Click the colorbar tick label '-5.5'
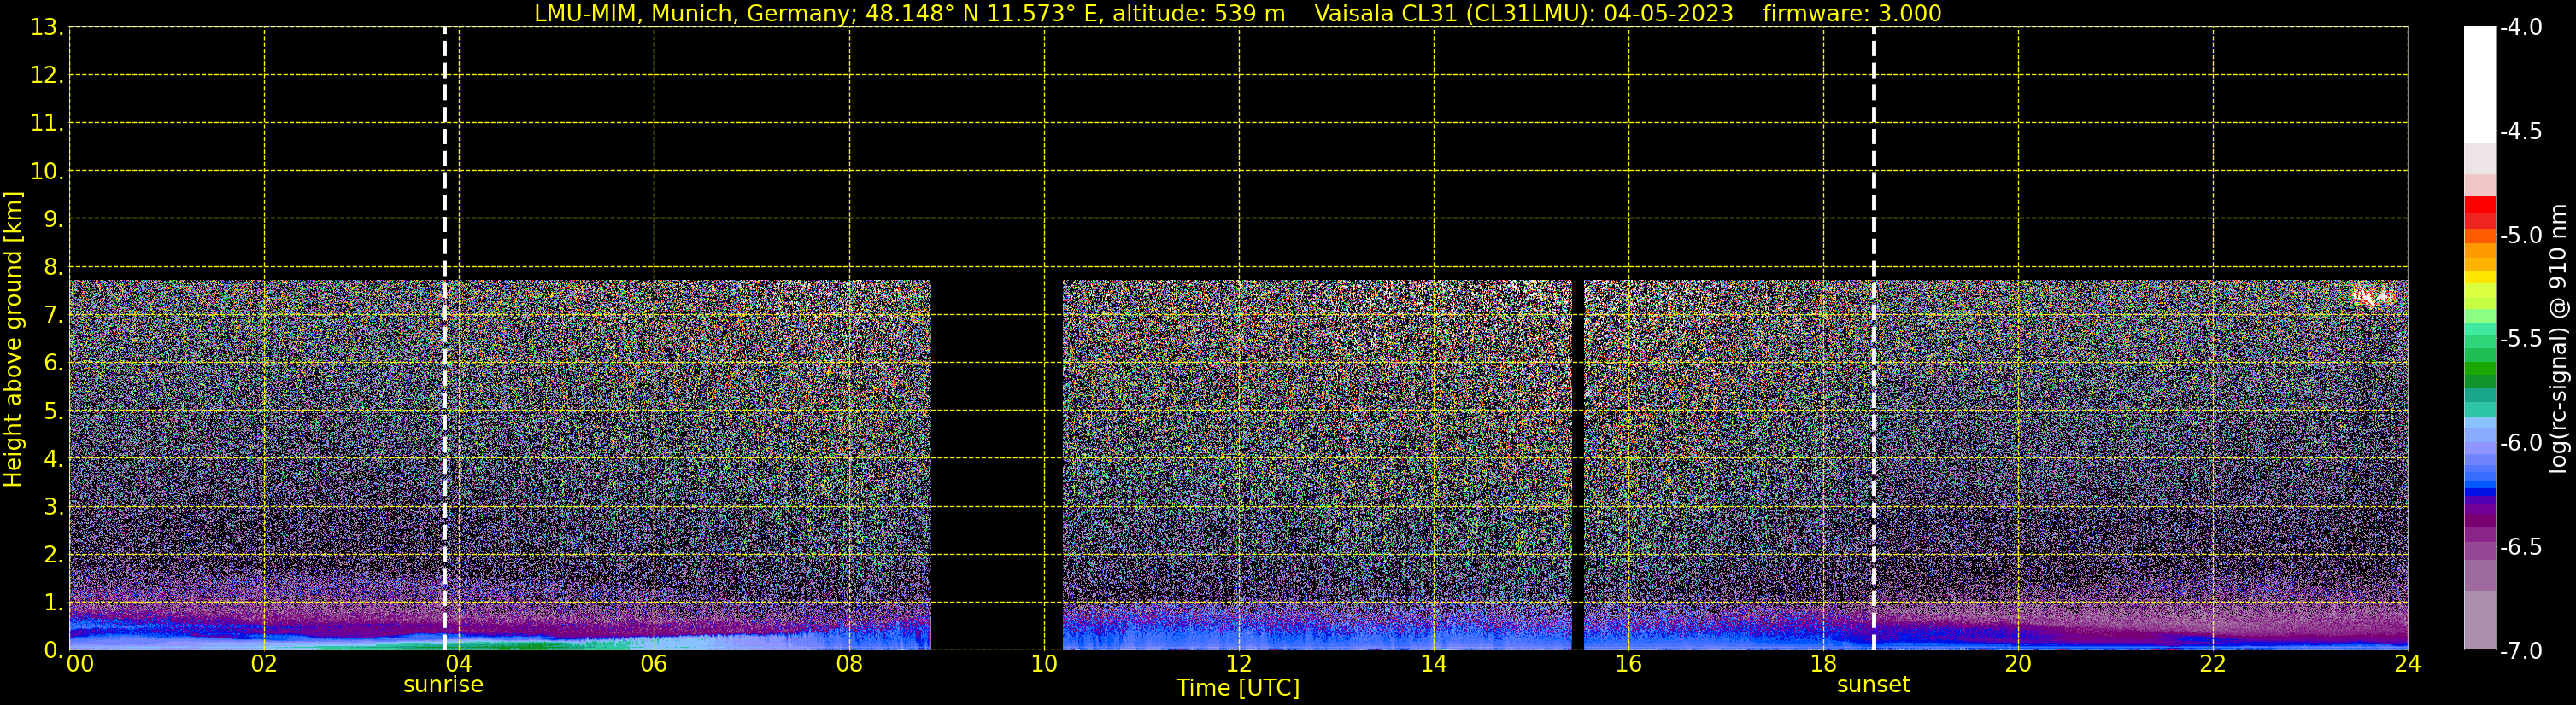The height and width of the screenshot is (705, 2576). pos(2521,340)
